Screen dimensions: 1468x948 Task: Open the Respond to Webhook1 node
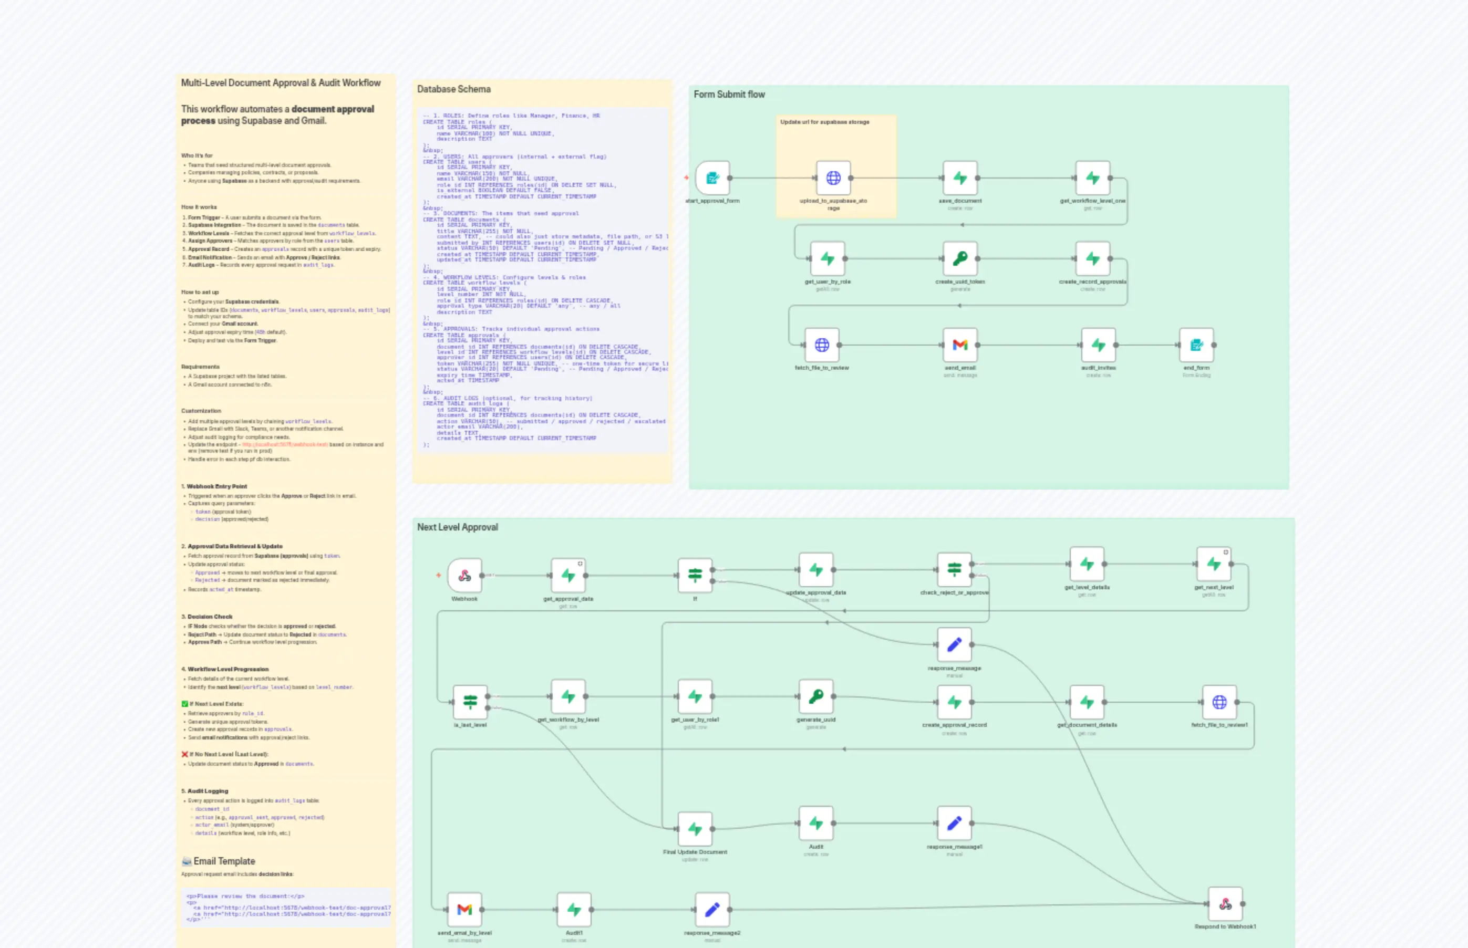[1225, 903]
